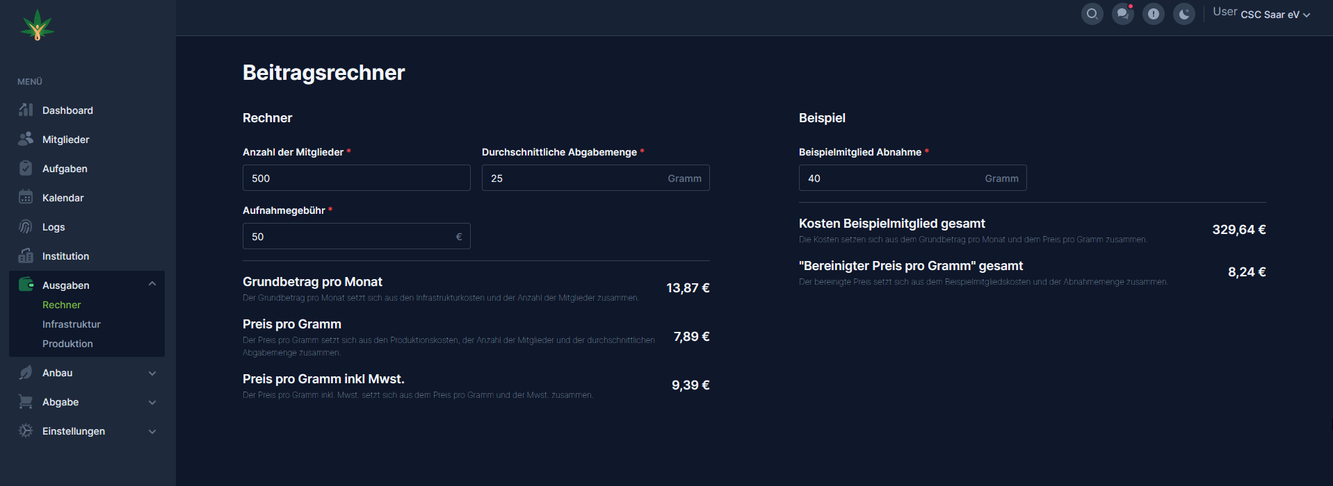
Task: Collapse the Ausgaben menu section
Action: [152, 285]
